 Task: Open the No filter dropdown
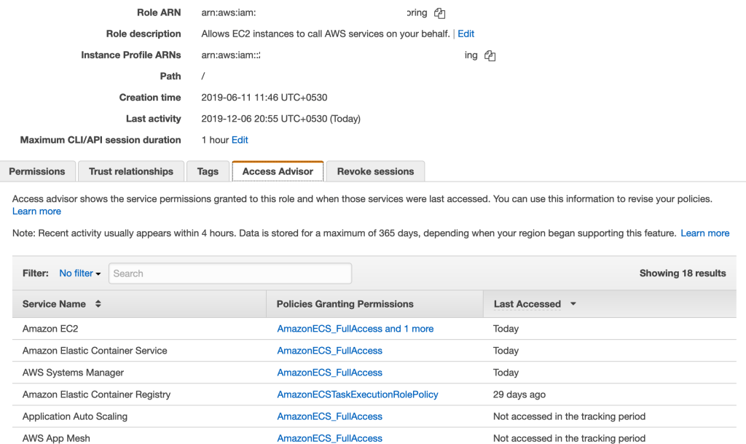tap(80, 273)
